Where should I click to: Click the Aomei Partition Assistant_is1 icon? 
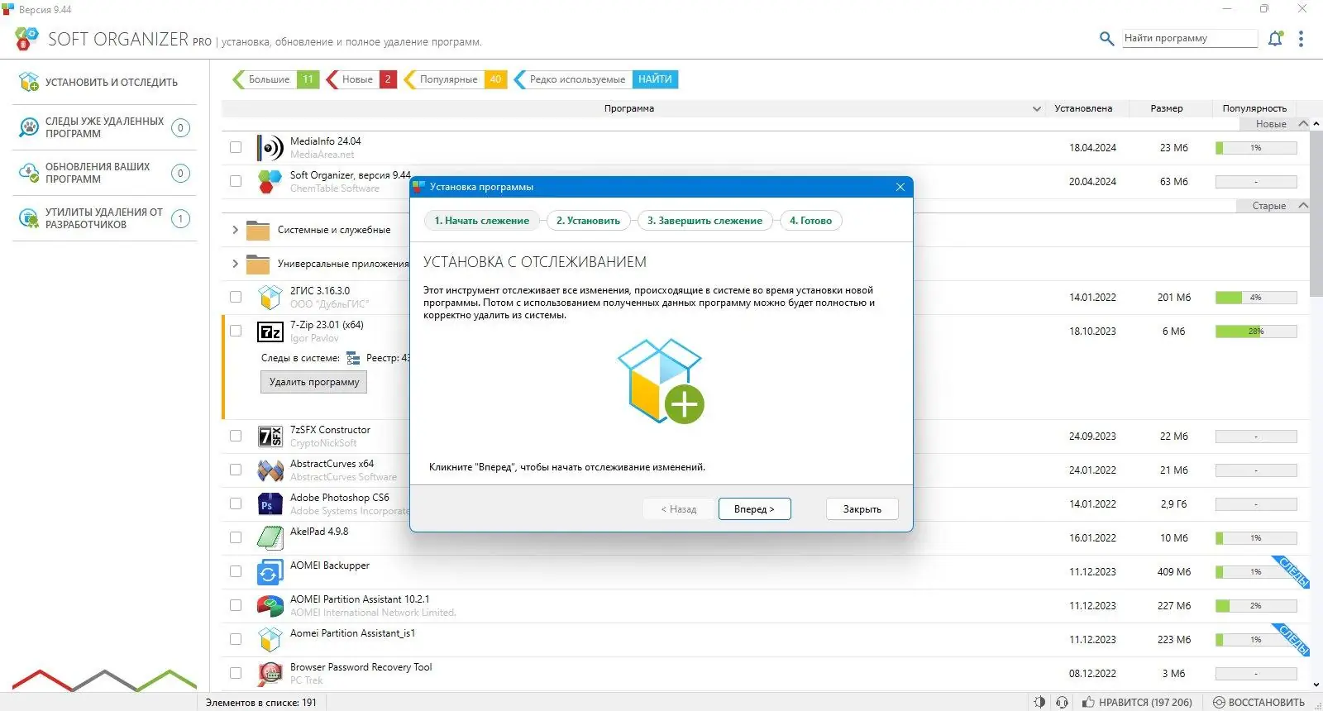click(x=270, y=640)
